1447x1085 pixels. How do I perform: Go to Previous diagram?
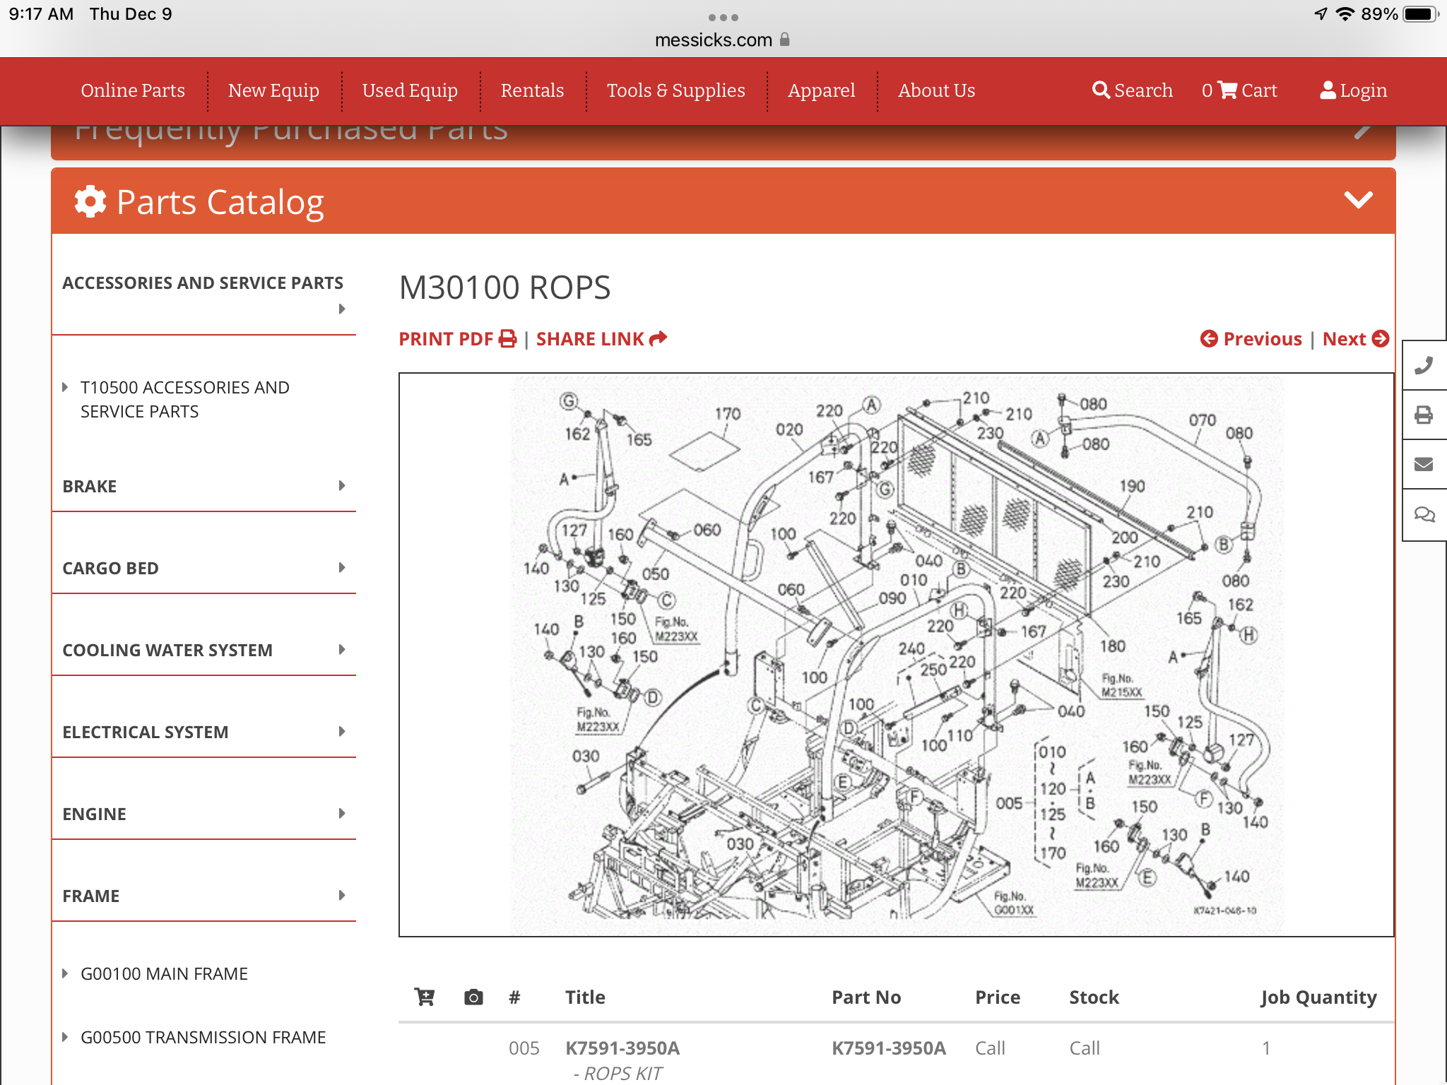tap(1251, 339)
